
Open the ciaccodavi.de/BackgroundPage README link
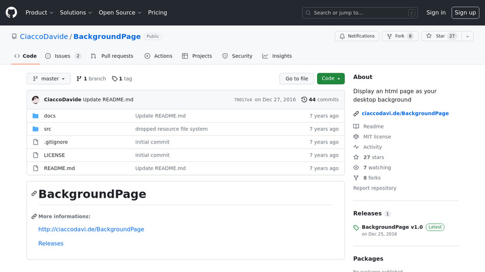pos(91,229)
